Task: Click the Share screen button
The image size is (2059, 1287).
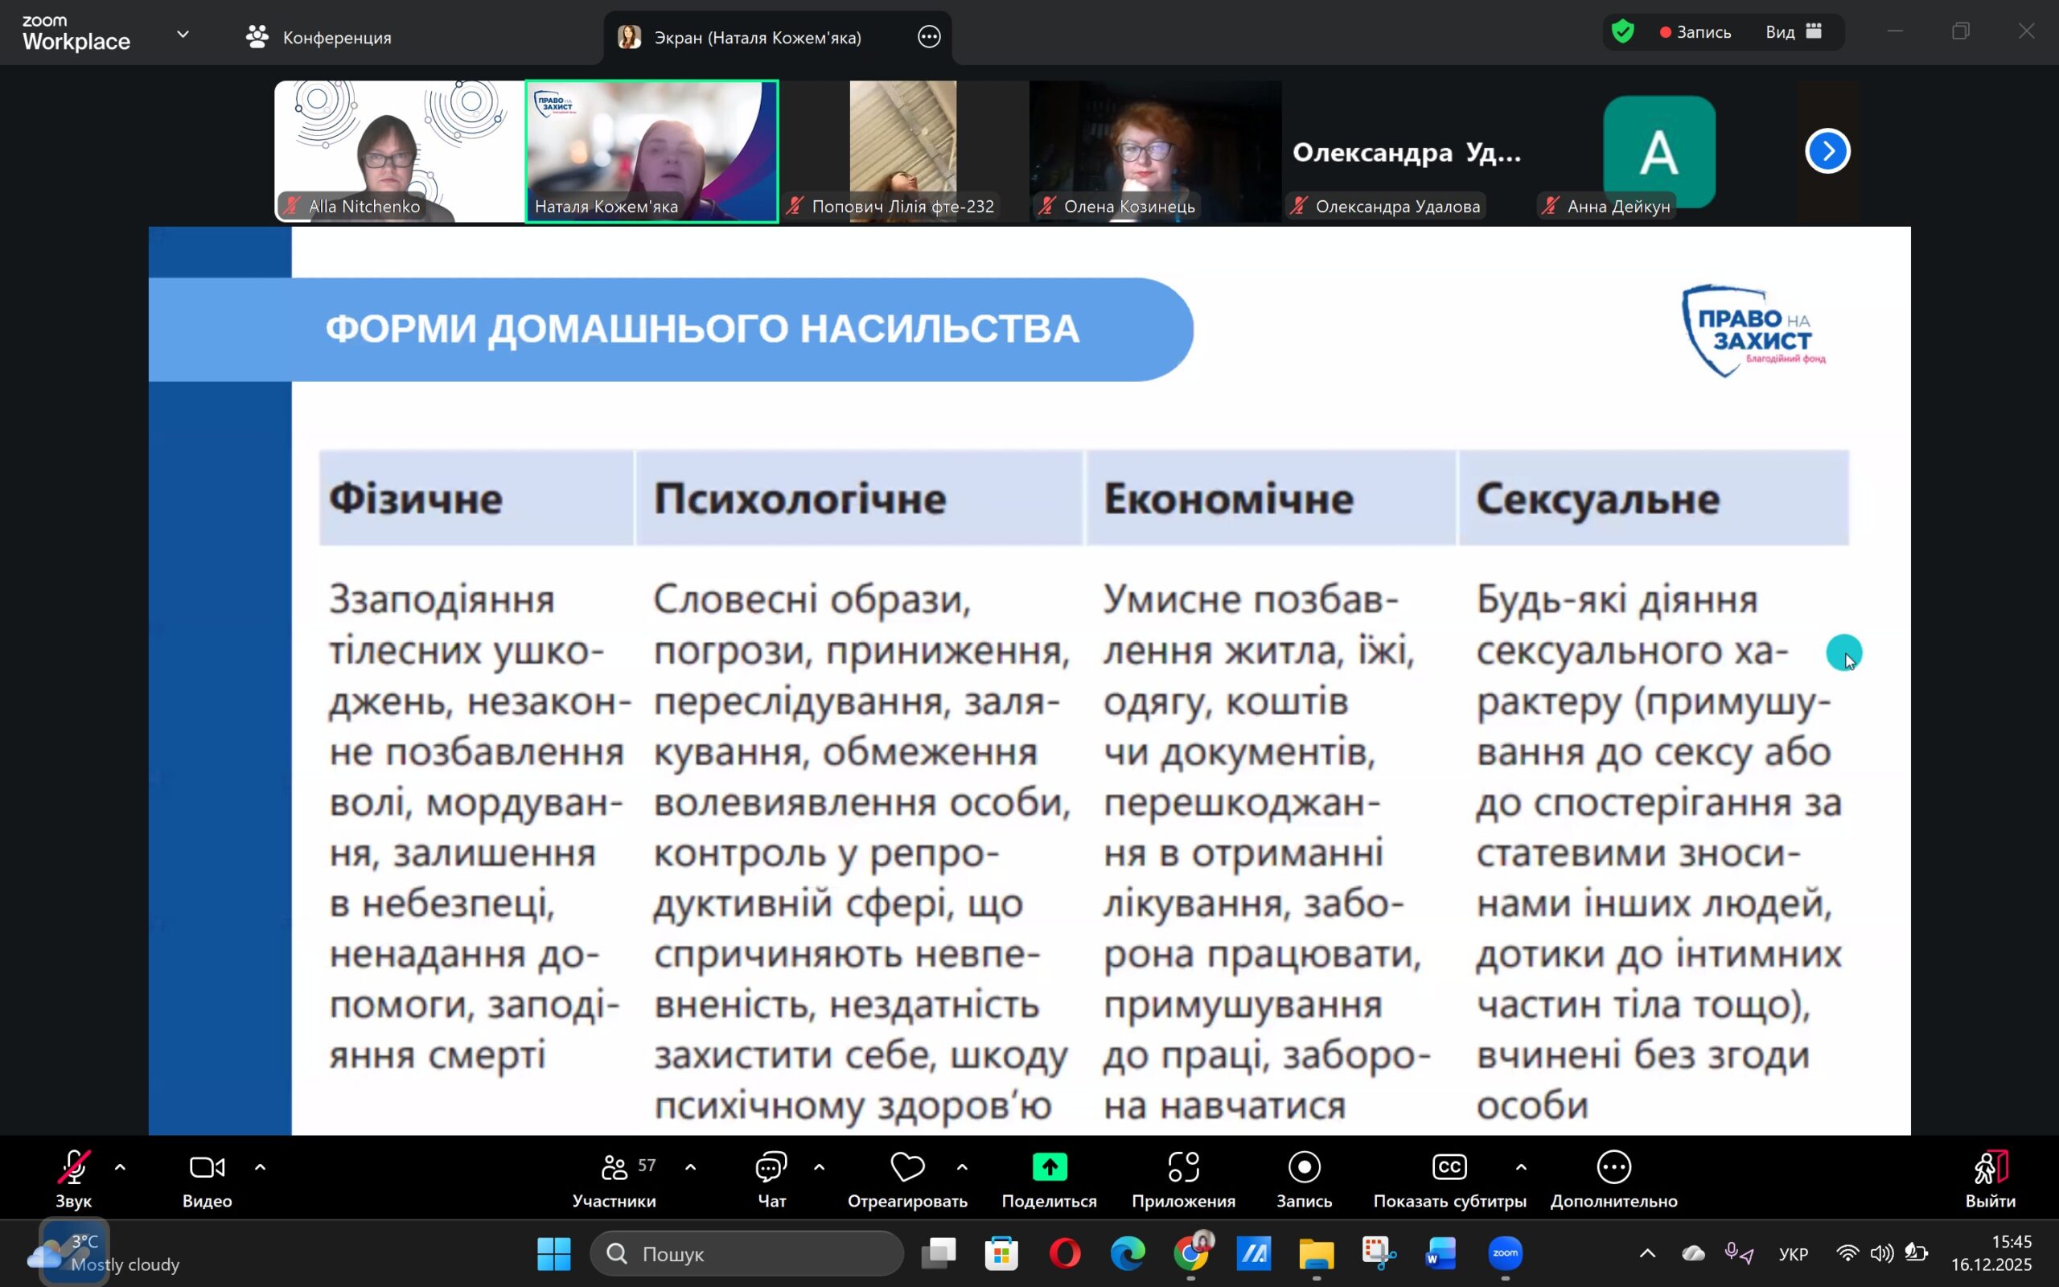Action: (1049, 1178)
